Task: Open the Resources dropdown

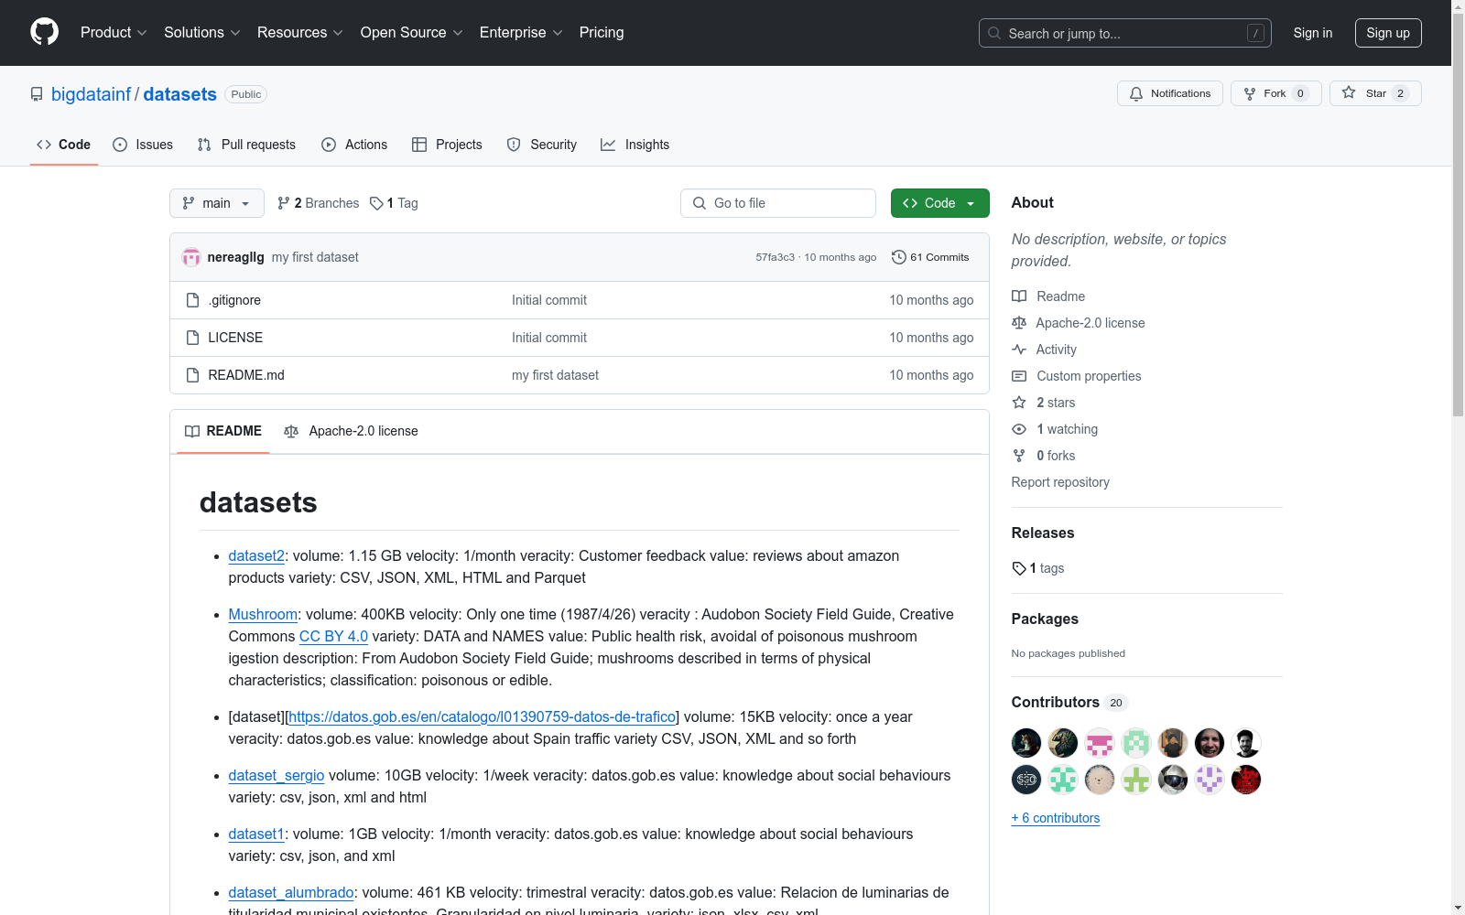Action: click(x=300, y=33)
